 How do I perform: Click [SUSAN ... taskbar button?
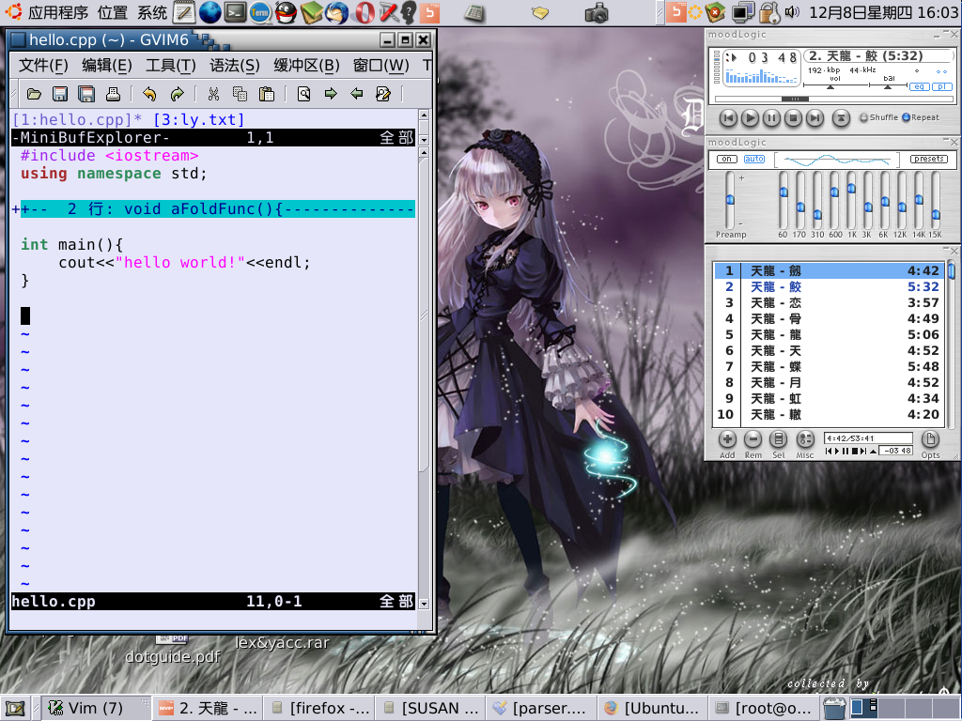[430, 708]
